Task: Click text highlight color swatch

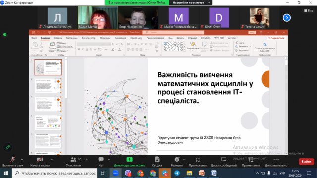Action: [x=113, y=49]
